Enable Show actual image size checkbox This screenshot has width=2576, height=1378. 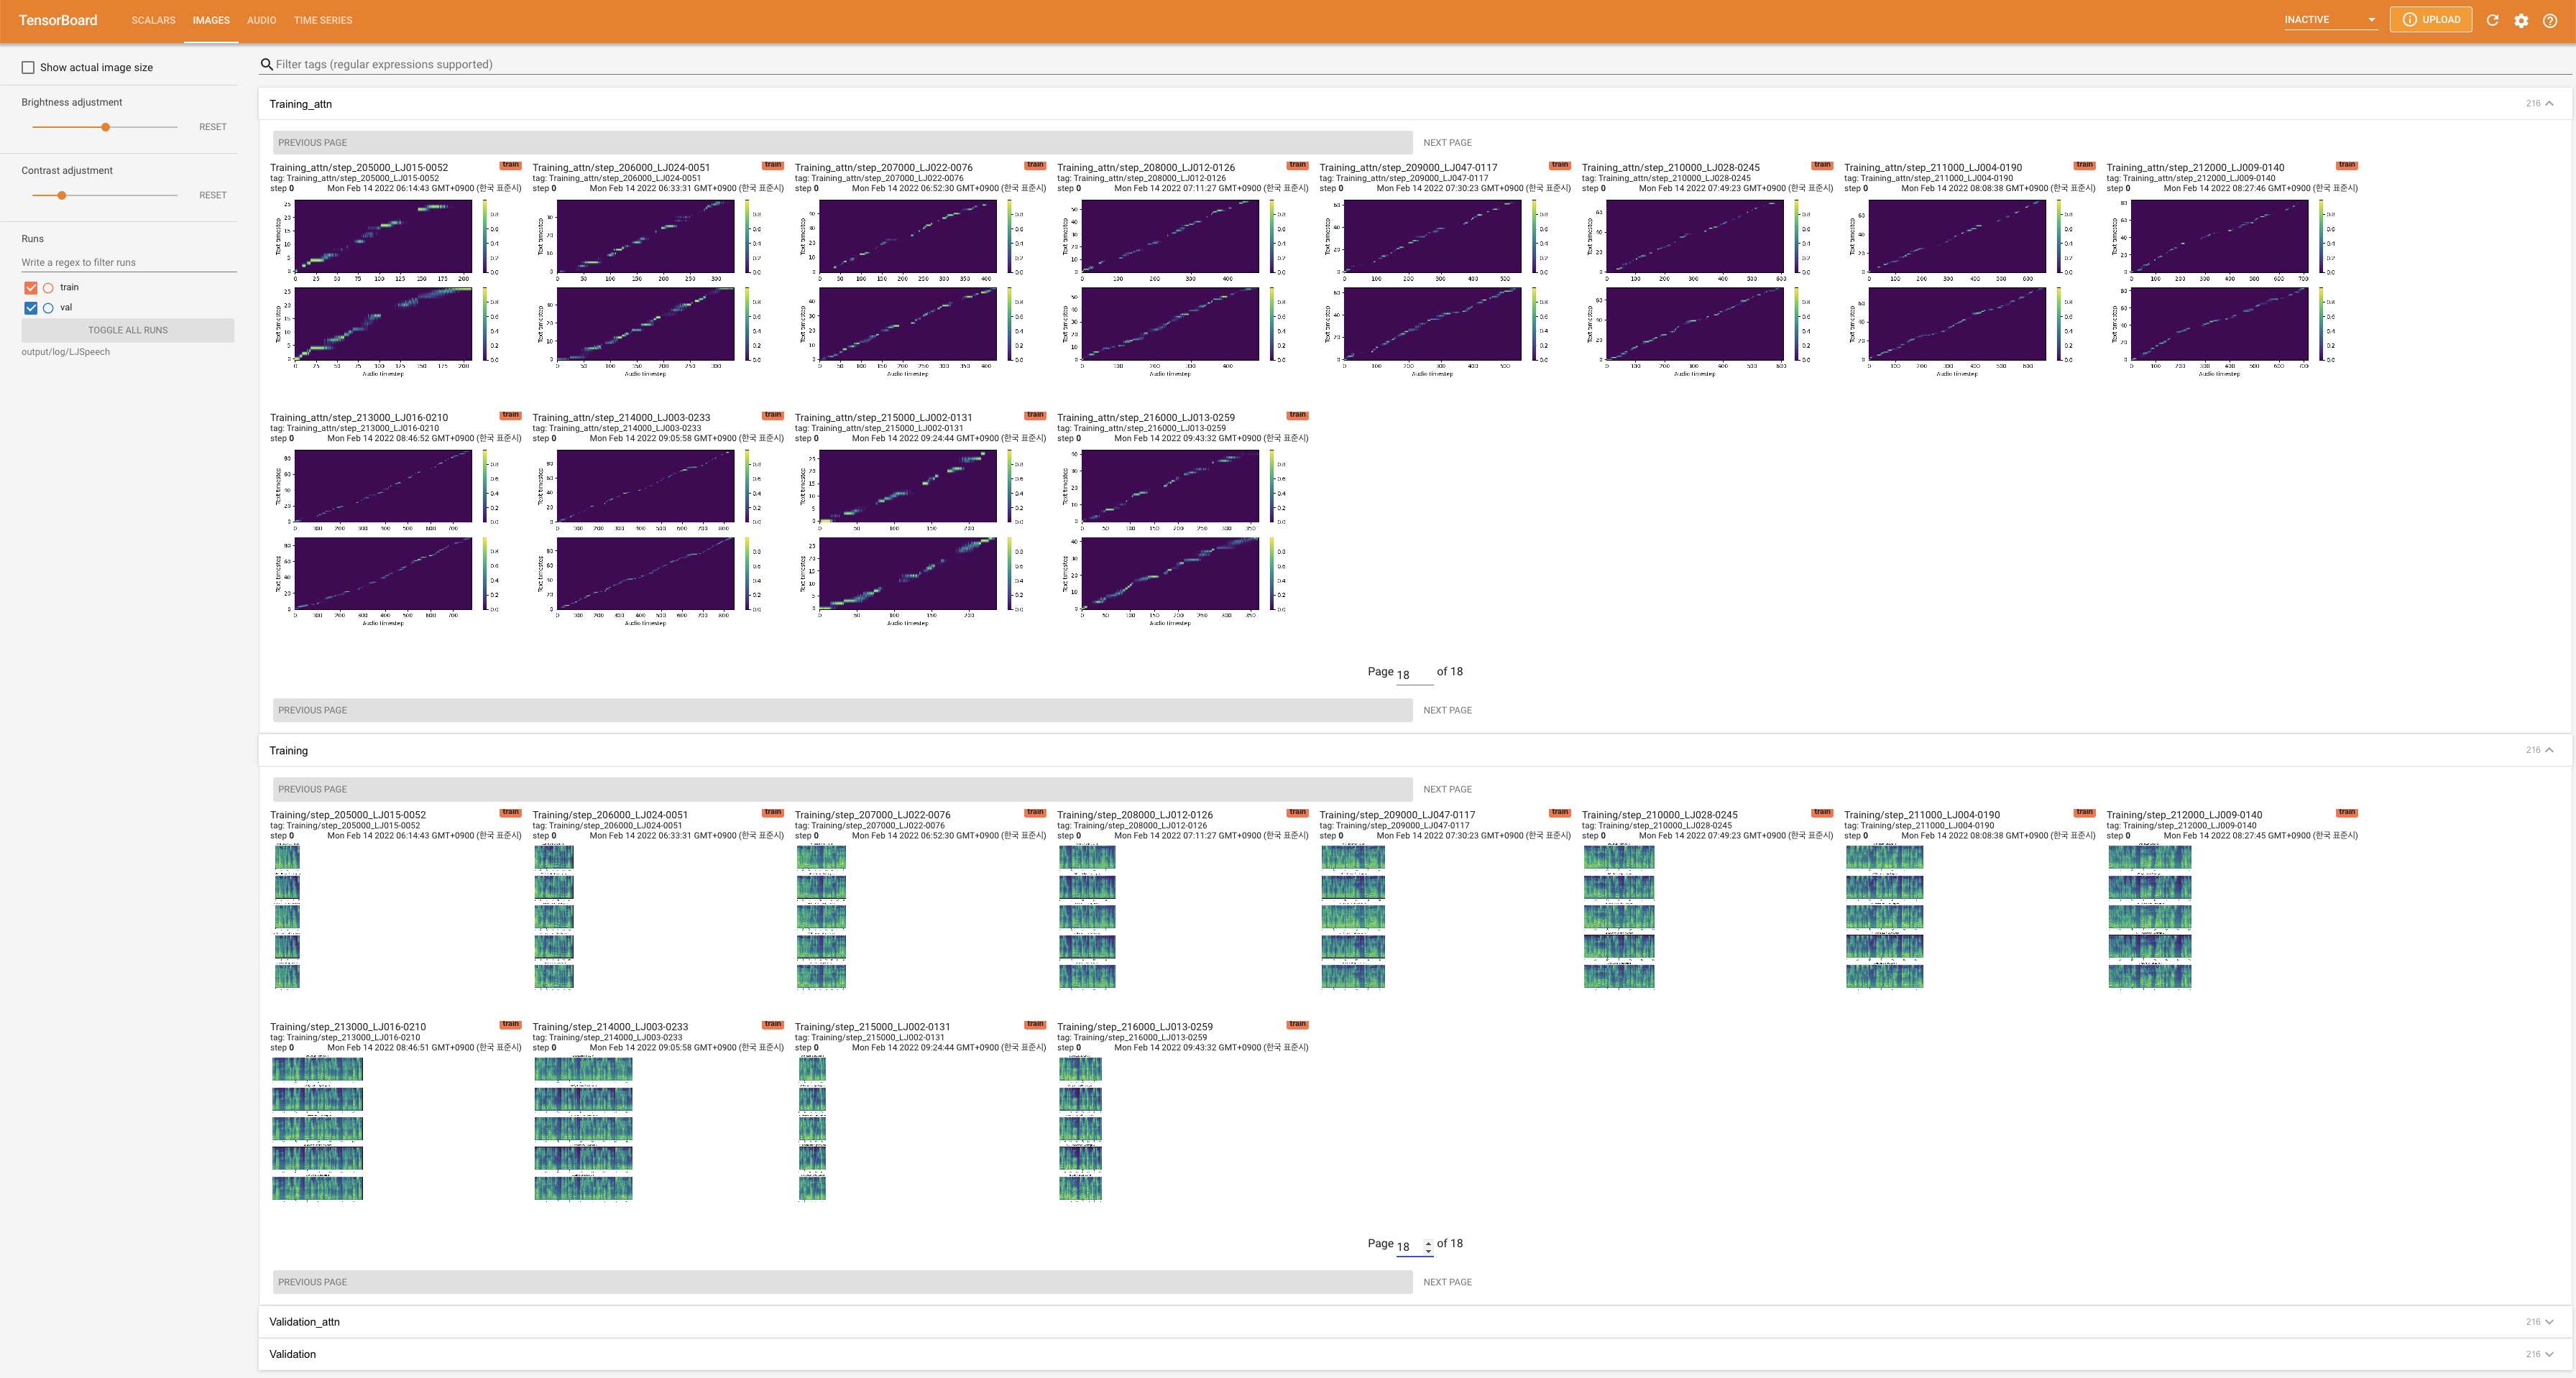point(28,68)
